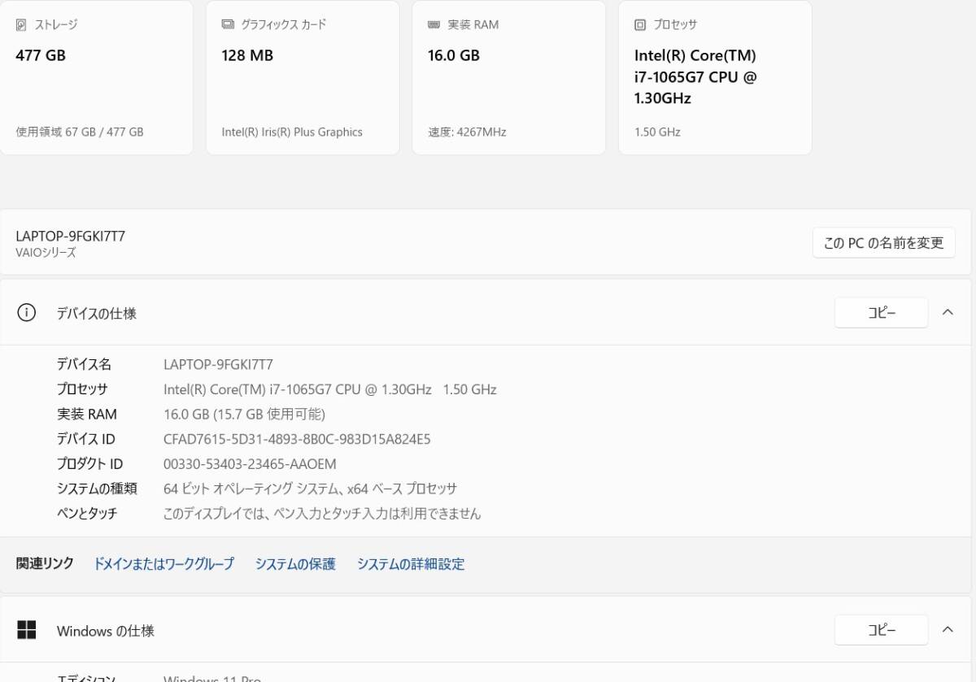Screen dimensions: 976x682
Task: Click the 実装 RAM memory icon
Action: 432,24
